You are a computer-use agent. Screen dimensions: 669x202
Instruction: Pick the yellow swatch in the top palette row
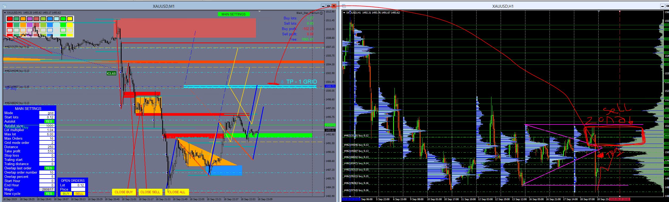(70, 19)
